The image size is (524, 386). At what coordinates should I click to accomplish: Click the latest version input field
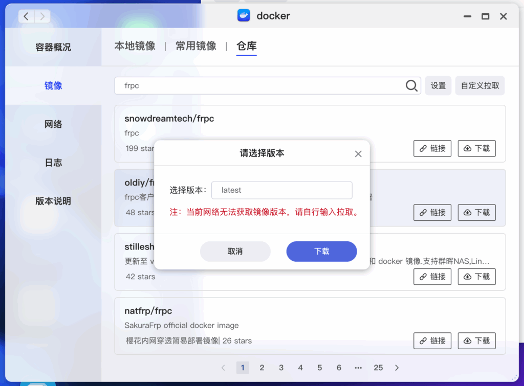[281, 190]
